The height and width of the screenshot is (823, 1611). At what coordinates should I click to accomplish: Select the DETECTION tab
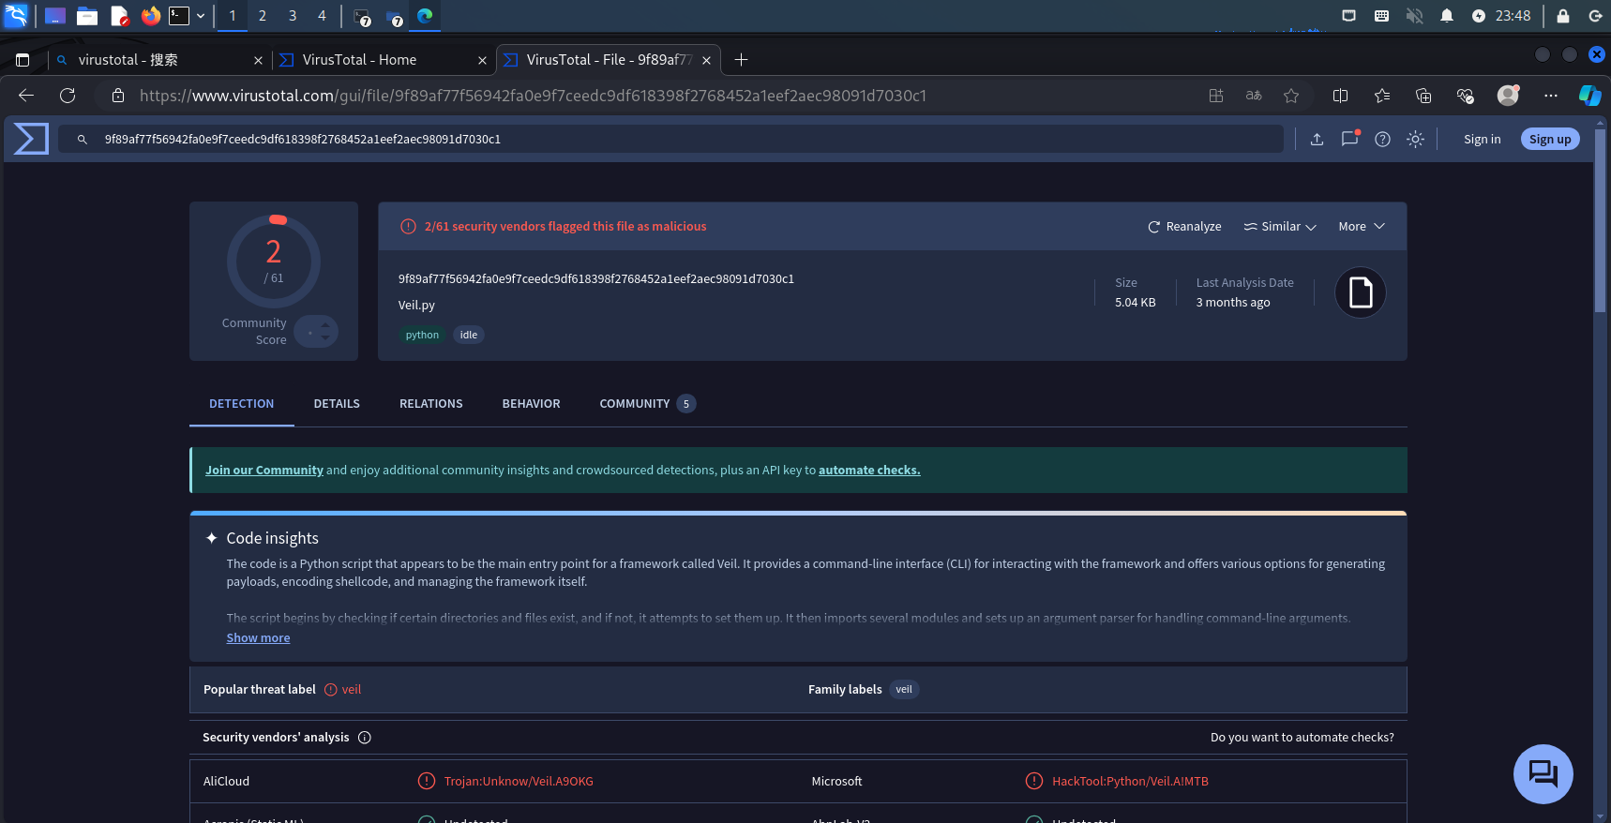pyautogui.click(x=242, y=404)
